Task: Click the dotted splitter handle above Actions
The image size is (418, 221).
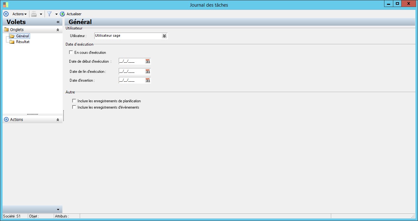Action: click(x=33, y=114)
